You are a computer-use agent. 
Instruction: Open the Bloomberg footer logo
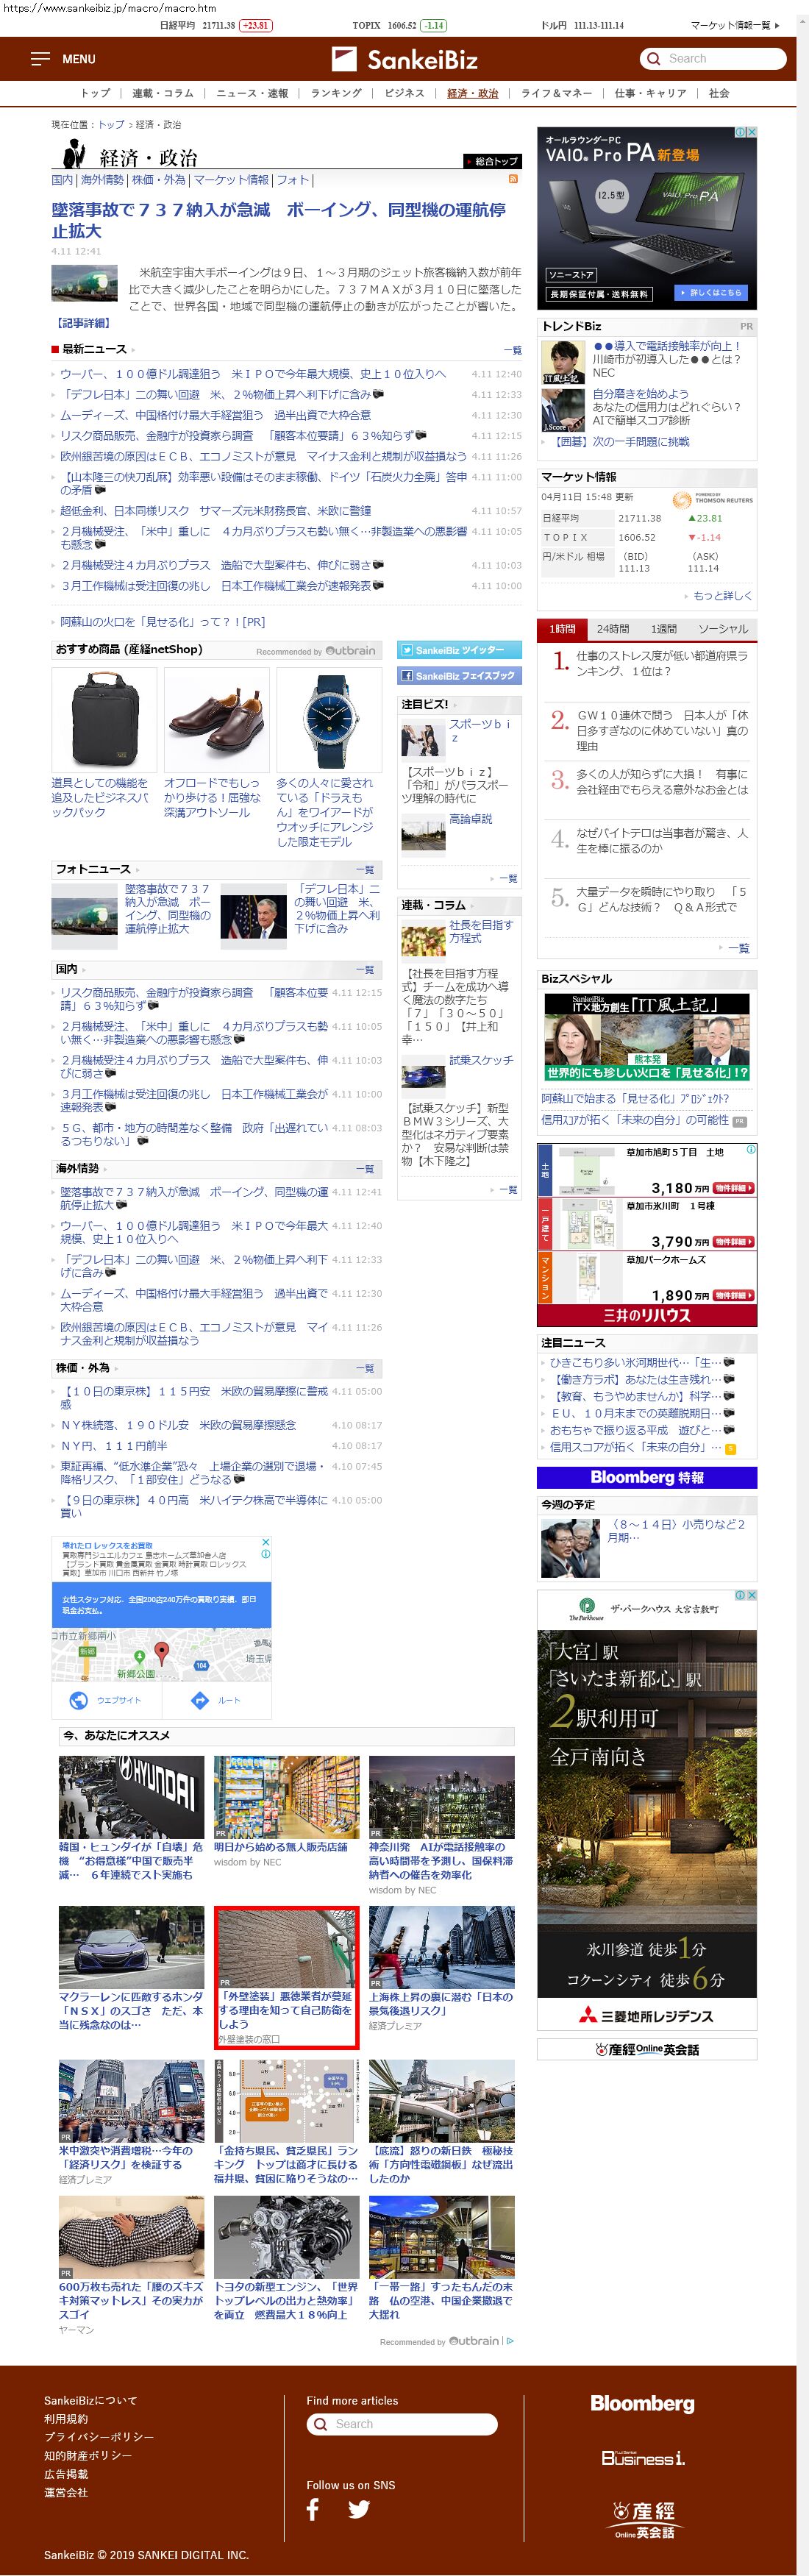pos(642,2403)
